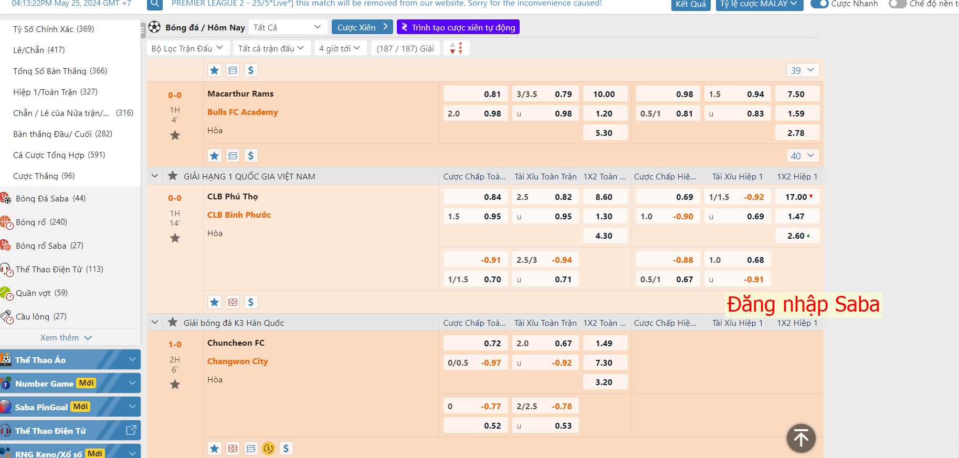This screenshot has height=458, width=959.
Task: Select Macarthur Rams 1X2 odds 10.00
Action: [x=605, y=94]
